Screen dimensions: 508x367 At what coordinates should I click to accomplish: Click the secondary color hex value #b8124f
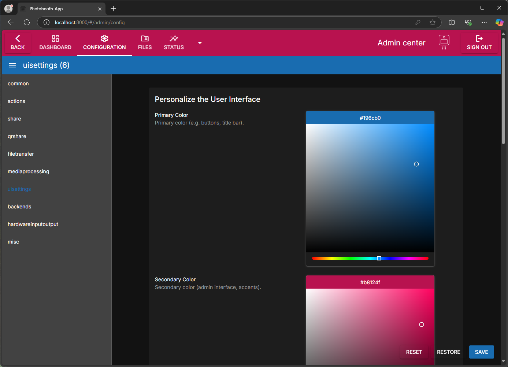370,282
